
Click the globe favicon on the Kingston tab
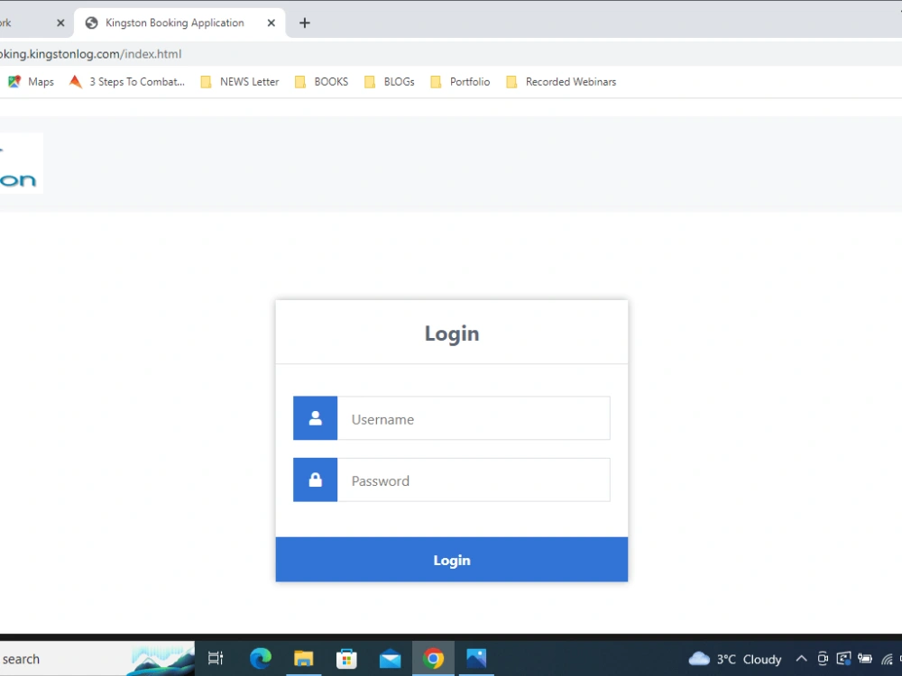[91, 23]
